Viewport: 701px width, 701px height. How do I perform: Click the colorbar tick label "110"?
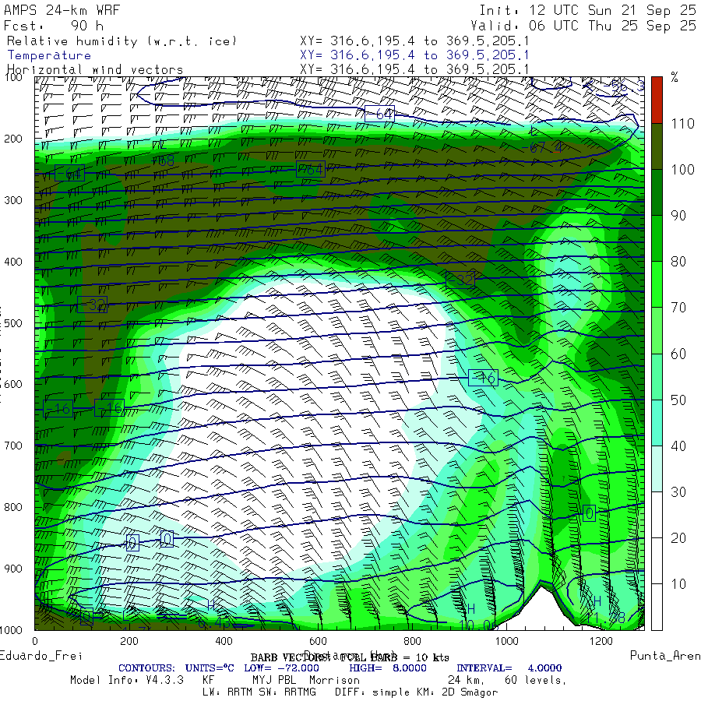pos(682,123)
